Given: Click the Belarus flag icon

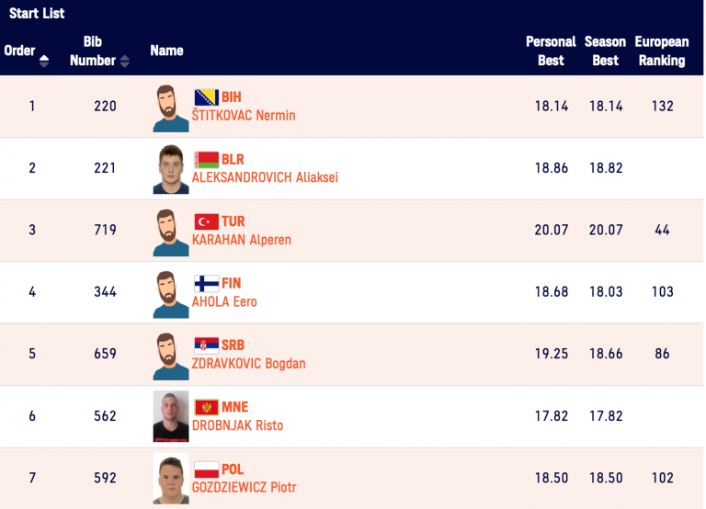Looking at the screenshot, I should coord(206,159).
